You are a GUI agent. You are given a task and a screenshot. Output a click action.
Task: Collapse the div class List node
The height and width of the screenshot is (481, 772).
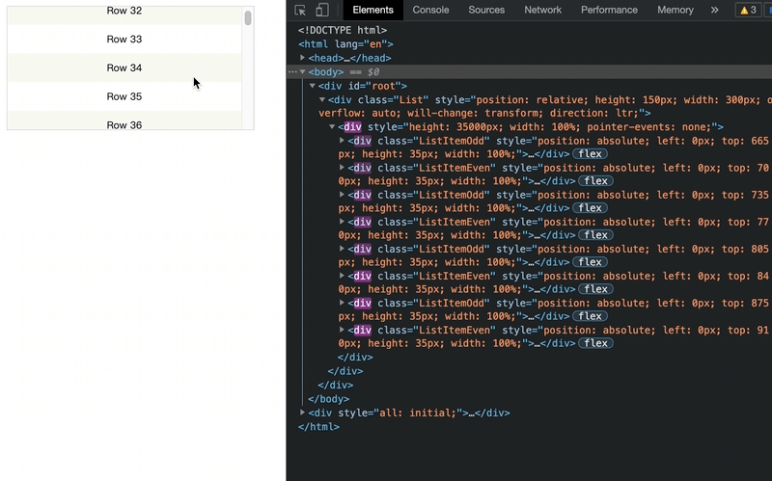(x=322, y=99)
